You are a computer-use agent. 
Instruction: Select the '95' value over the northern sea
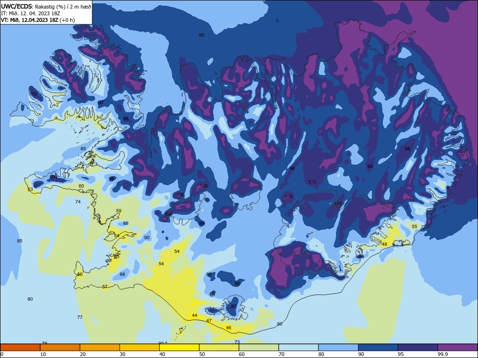click(202, 35)
